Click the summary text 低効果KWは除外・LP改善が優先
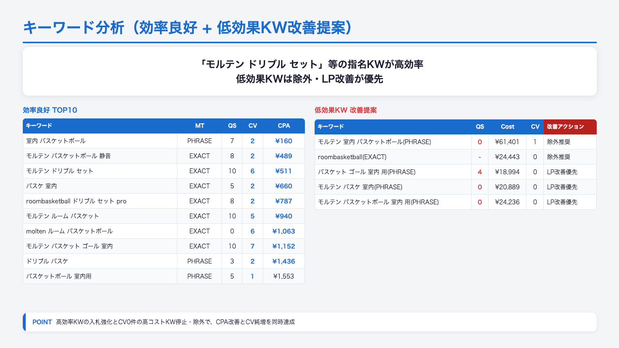 pyautogui.click(x=309, y=80)
